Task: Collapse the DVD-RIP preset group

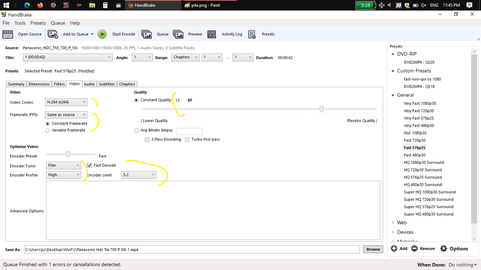Action: (393, 54)
